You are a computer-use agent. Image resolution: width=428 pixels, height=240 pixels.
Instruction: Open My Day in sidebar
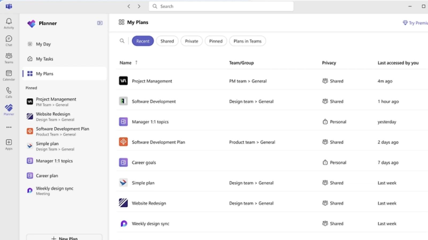pos(64,44)
